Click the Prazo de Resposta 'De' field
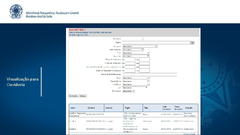Screen dimensions: 240x135 click(x=130, y=63)
